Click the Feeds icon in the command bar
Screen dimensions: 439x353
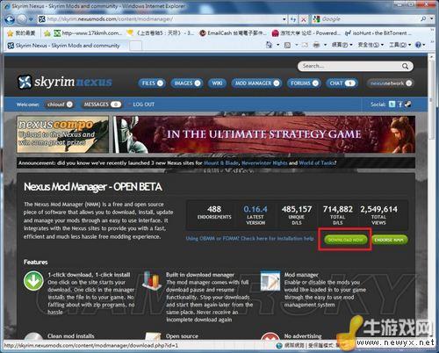[x=287, y=45]
